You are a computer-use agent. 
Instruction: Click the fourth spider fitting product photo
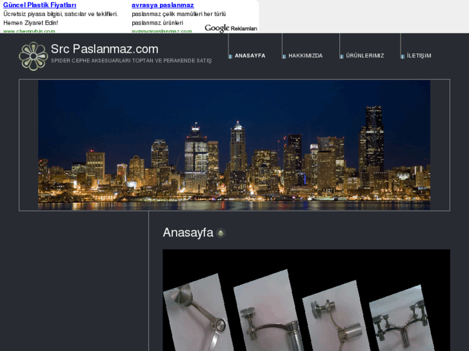(403, 318)
